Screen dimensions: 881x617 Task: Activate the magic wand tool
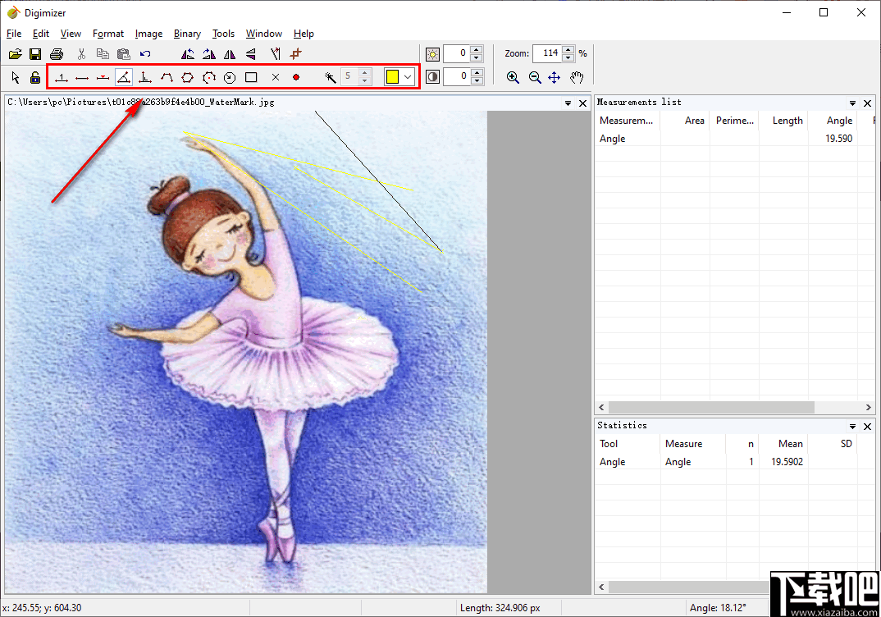pos(330,77)
